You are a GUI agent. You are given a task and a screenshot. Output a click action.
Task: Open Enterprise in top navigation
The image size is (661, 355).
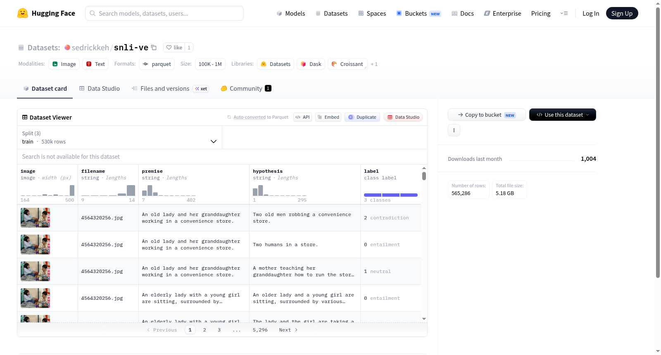502,13
